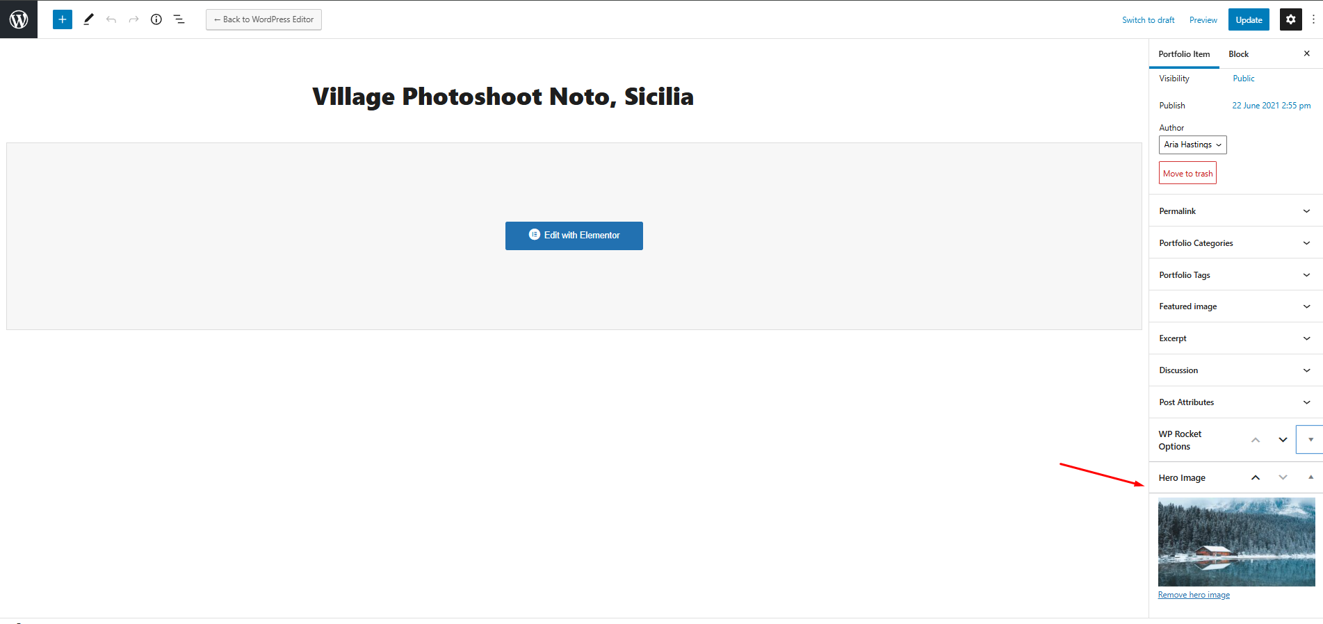Select the pencil edit tools icon
The image size is (1323, 624).
click(x=88, y=19)
